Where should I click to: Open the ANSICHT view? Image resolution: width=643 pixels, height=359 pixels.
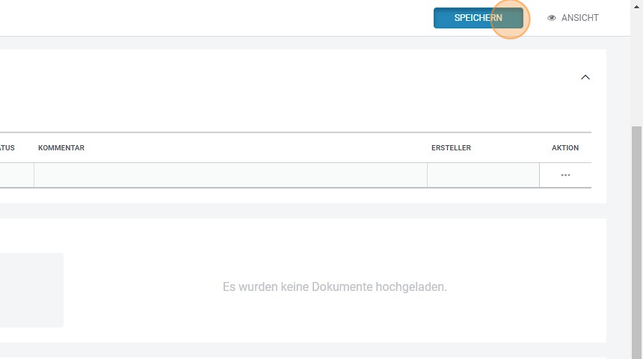[573, 18]
